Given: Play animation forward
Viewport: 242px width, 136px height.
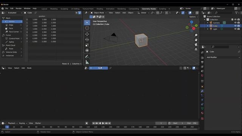Looking at the screenshot, I should (103, 123).
